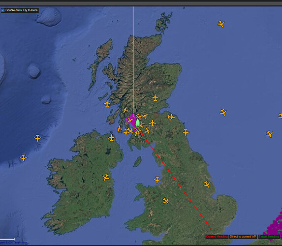This screenshot has height=246, width=282.
Task: Select the aircraft icon over Argyll peninsula
Action: (125, 110)
